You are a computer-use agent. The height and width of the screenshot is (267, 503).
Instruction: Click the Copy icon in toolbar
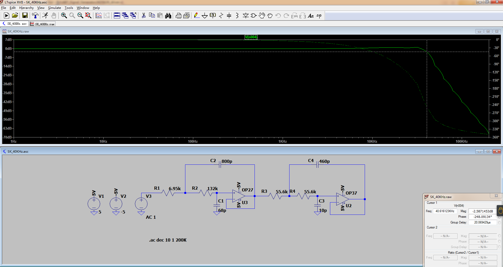coord(152,16)
